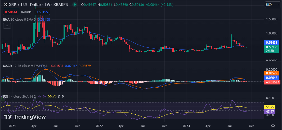Click the XRP symbol logo icon
282x130 pixels.
(5, 5)
